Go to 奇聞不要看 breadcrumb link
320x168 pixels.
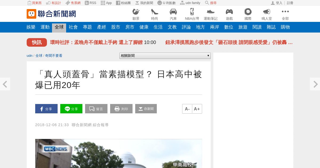(54, 56)
